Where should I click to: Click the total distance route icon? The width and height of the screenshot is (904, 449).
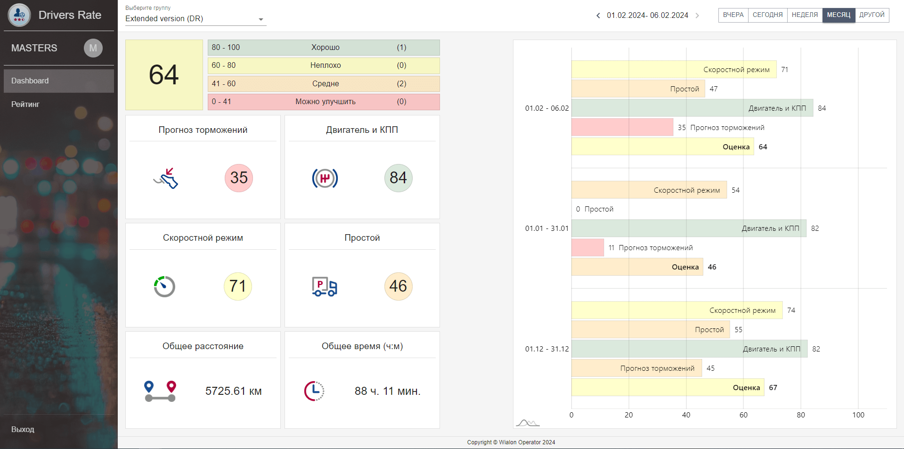tap(160, 391)
